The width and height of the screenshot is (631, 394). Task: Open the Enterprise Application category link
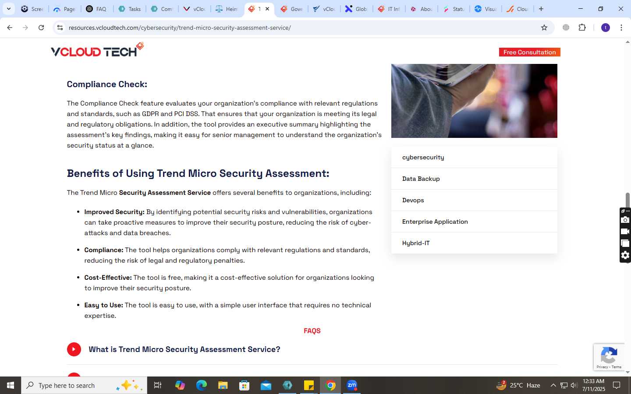coord(435,222)
